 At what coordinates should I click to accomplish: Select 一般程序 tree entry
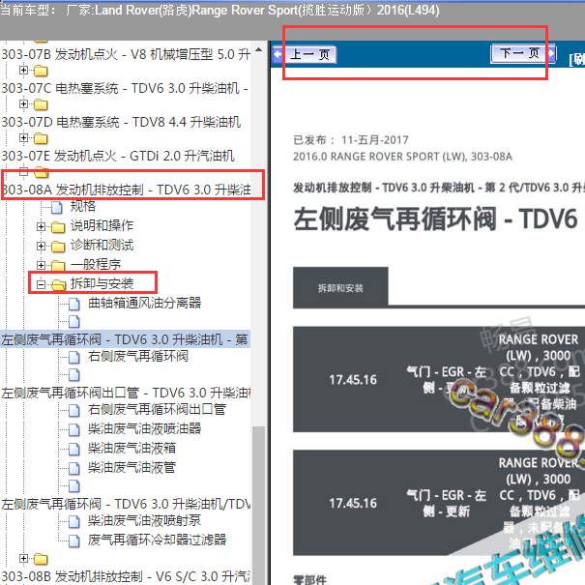[x=96, y=264]
